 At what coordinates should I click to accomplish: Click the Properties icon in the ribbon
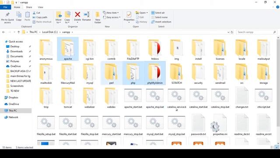coord(129,14)
